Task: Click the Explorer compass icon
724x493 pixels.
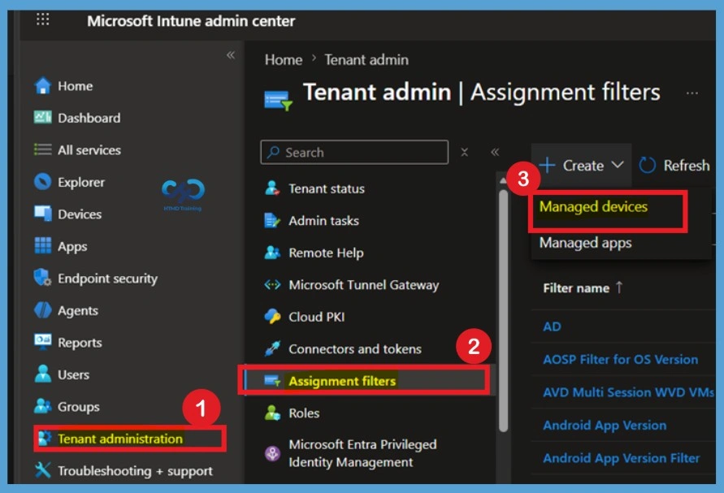Action: [42, 182]
